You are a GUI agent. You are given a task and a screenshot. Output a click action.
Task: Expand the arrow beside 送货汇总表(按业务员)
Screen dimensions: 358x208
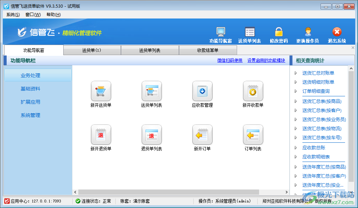(x=296, y=119)
